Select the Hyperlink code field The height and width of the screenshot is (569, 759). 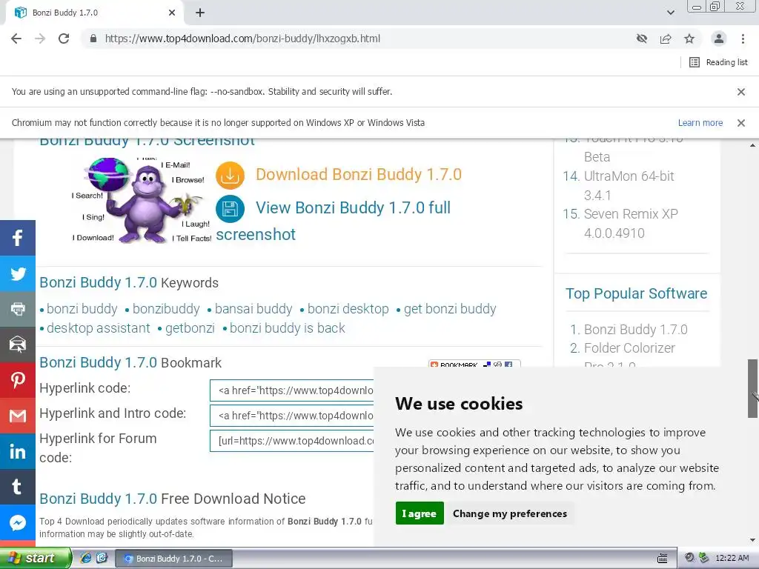tap(291, 390)
